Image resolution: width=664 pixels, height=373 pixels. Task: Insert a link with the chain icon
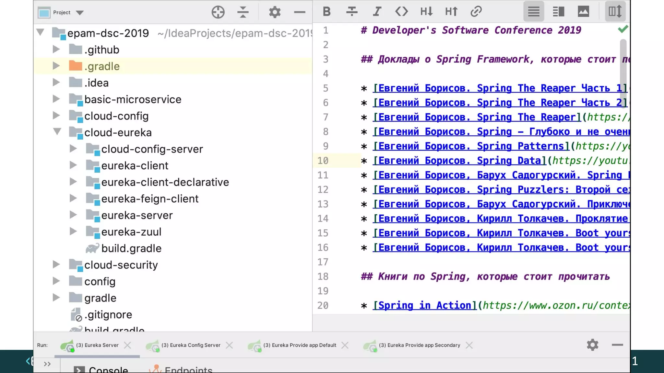click(x=476, y=12)
